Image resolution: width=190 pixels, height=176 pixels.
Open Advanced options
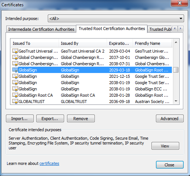point(170,119)
